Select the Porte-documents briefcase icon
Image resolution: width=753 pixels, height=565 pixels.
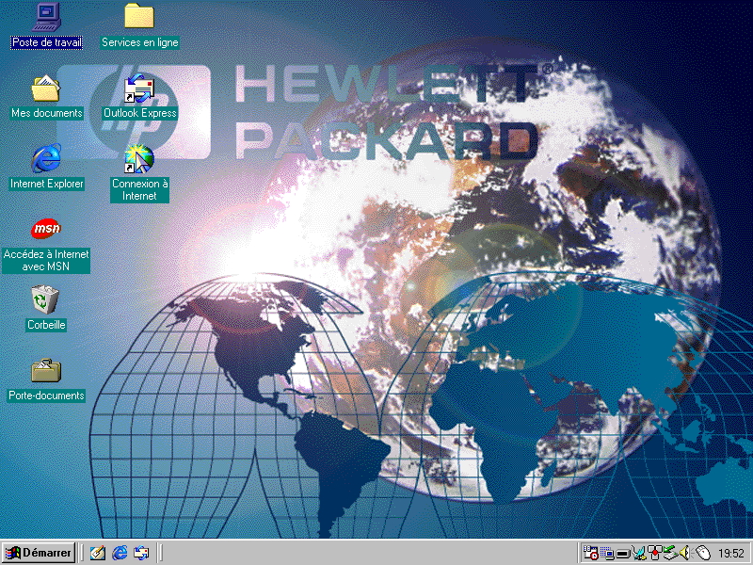point(46,370)
